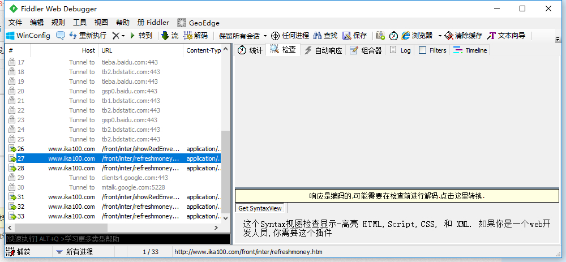The height and width of the screenshot is (262, 566).
Task: Click the session list vertical scrollbar thumb
Action: click(226, 171)
